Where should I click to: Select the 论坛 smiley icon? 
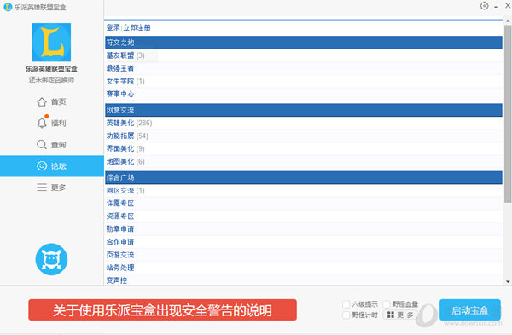pos(42,166)
